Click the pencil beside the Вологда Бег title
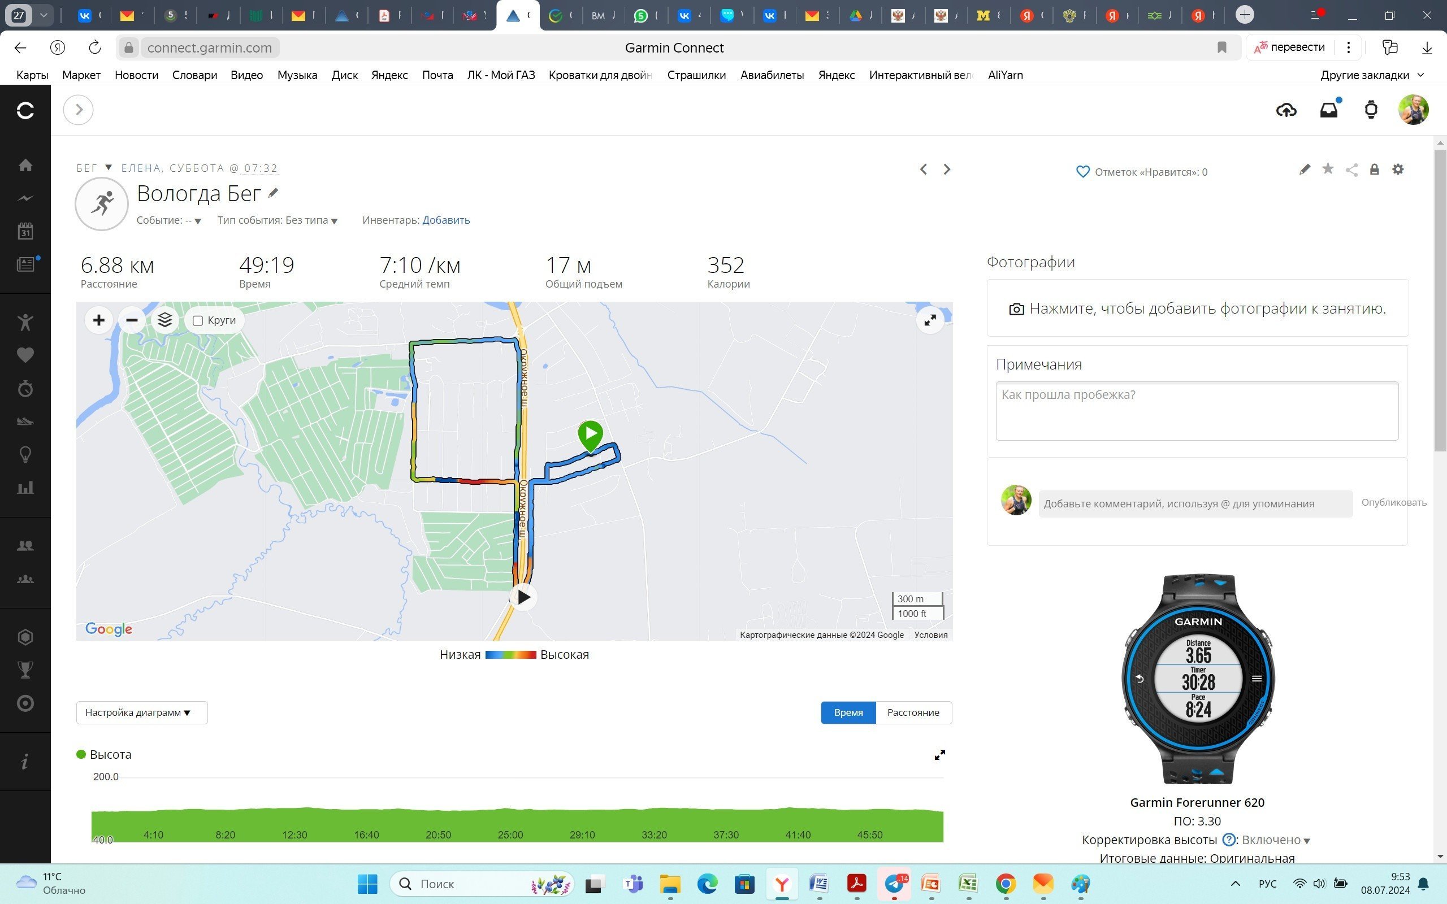The width and height of the screenshot is (1447, 904). 273,193
